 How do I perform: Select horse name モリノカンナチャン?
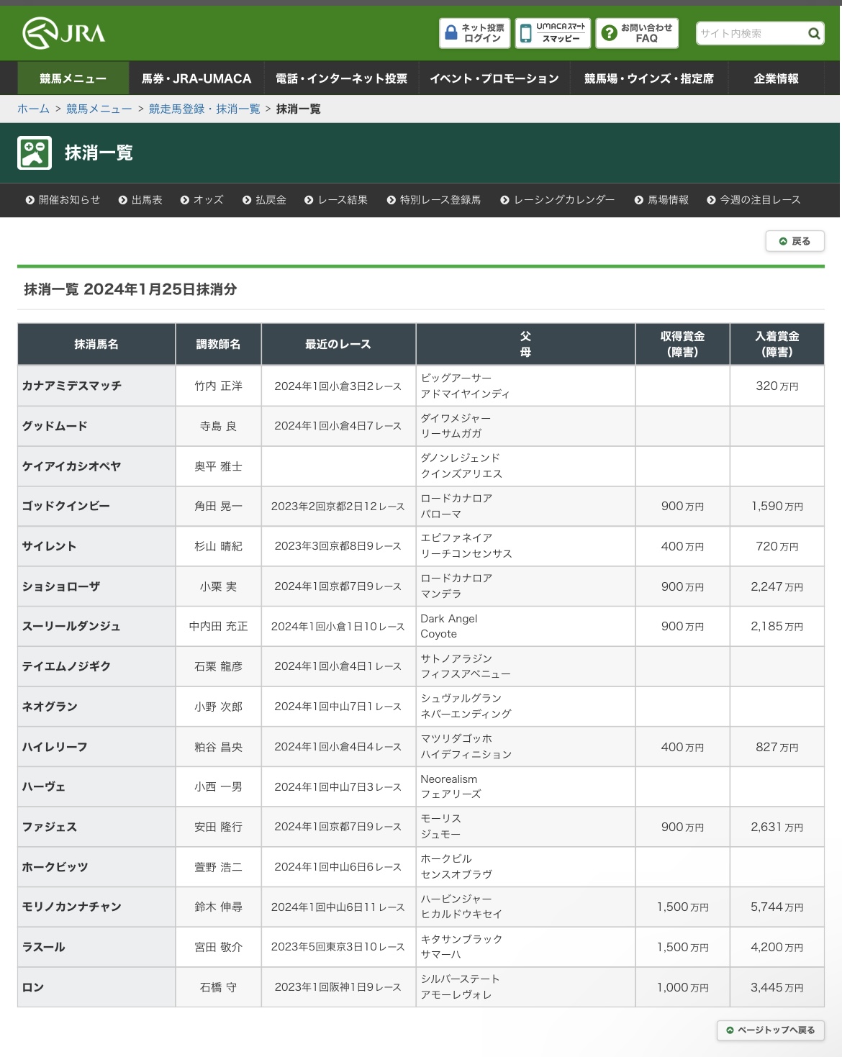(72, 907)
